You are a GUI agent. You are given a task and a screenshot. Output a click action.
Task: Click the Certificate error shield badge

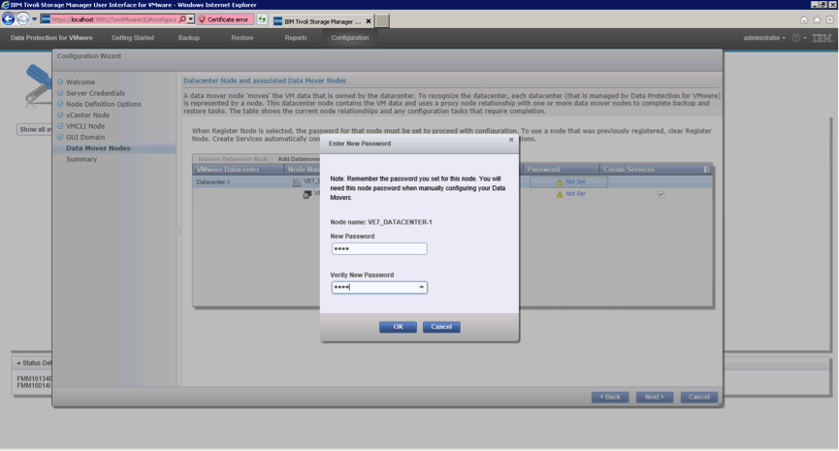pyautogui.click(x=224, y=19)
